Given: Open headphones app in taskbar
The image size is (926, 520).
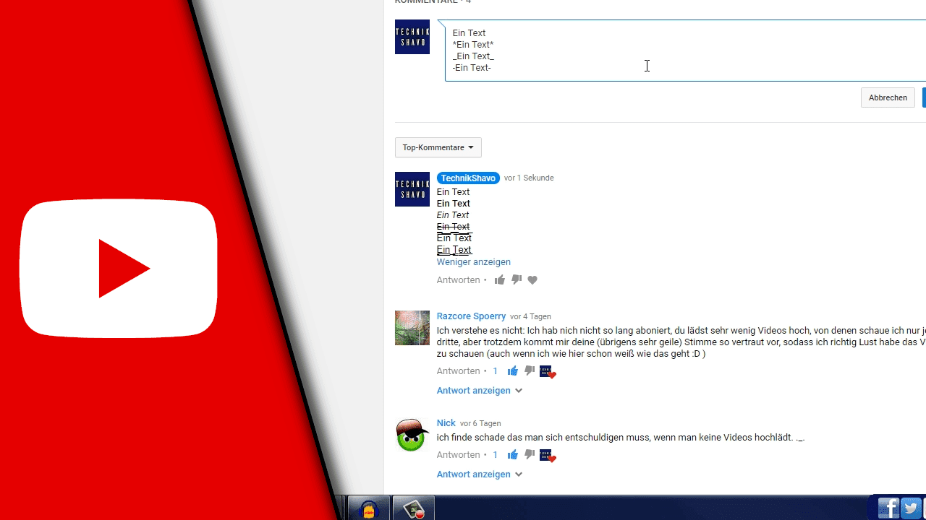Looking at the screenshot, I should click(369, 508).
